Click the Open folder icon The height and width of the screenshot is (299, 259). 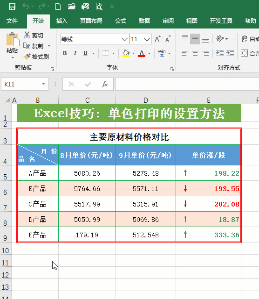[x=71, y=7]
